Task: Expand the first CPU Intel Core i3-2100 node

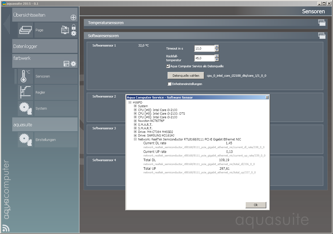Action: point(135,110)
